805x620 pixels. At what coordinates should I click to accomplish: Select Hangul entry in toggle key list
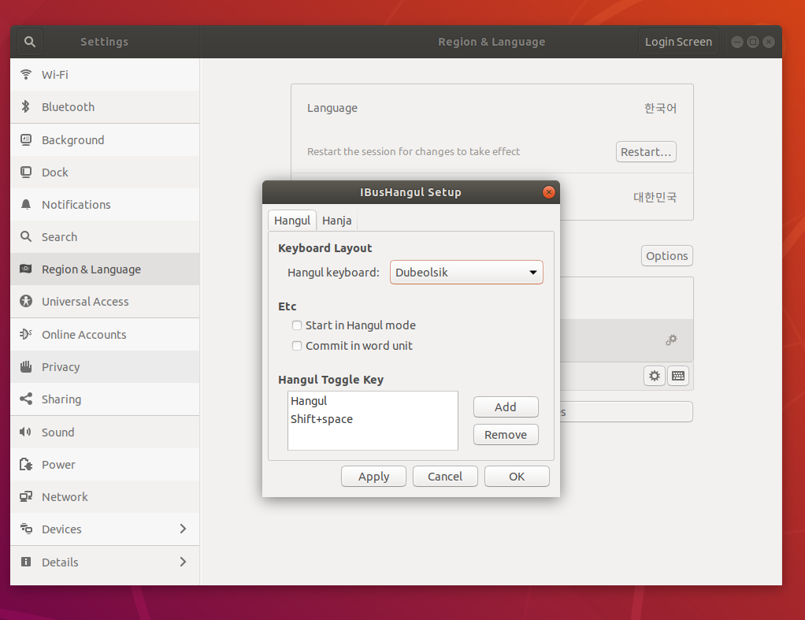pos(373,401)
